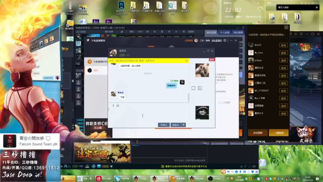Click the album art on music widget
The width and height of the screenshot is (323, 182).
point(9,141)
